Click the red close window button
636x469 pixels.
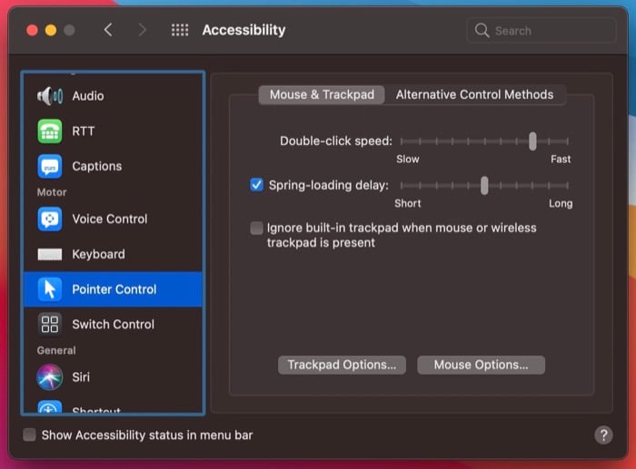pyautogui.click(x=33, y=30)
